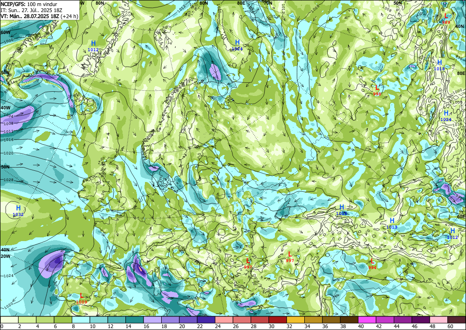
Task: Click the 'IT: Sun.. 27. Júl.. 2025 18Z' line
Action: [31, 10]
